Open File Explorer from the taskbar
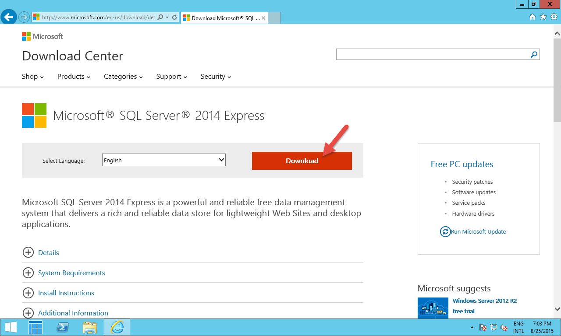The width and height of the screenshot is (561, 336). (90, 327)
